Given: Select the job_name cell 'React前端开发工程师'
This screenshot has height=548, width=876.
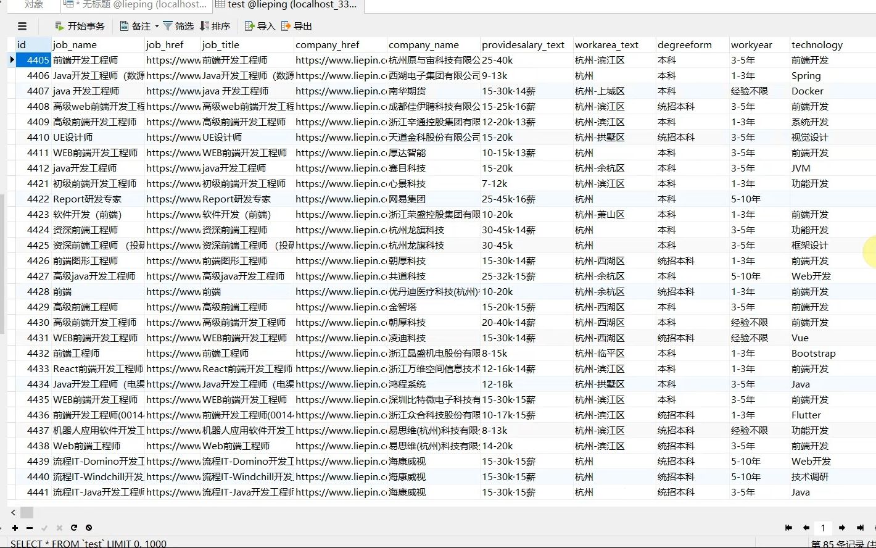Looking at the screenshot, I should click(x=98, y=368).
